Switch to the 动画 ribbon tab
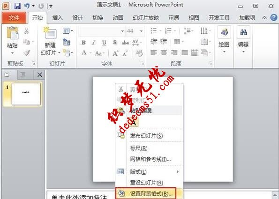 point(118,18)
